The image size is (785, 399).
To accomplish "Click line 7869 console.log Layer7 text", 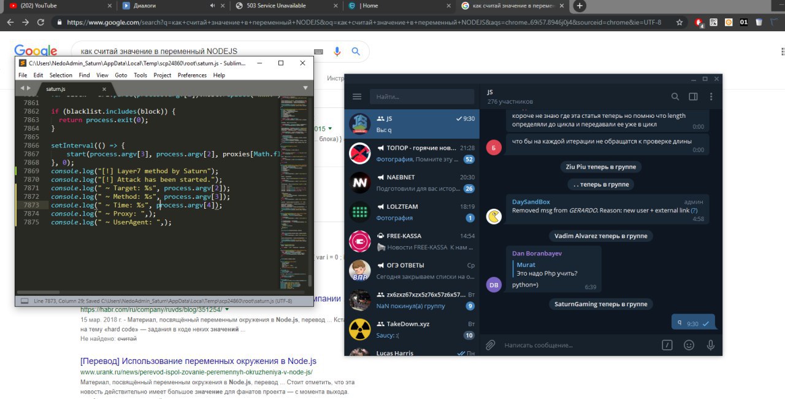I will point(134,170).
